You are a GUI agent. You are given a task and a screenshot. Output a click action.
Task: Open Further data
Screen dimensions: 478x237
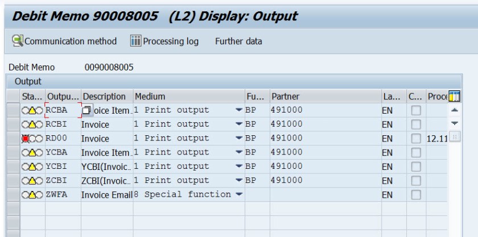pyautogui.click(x=238, y=41)
